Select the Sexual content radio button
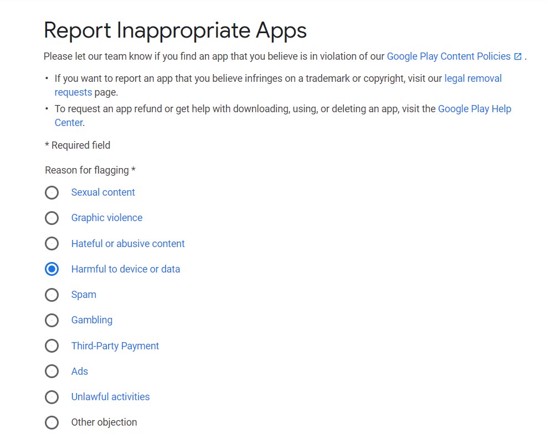The width and height of the screenshot is (546, 440). click(51, 192)
